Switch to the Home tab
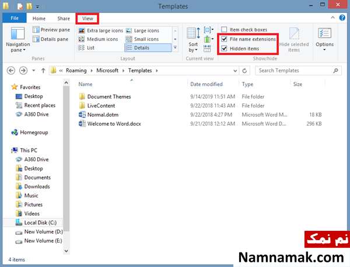The height and width of the screenshot is (267, 350). coord(39,19)
